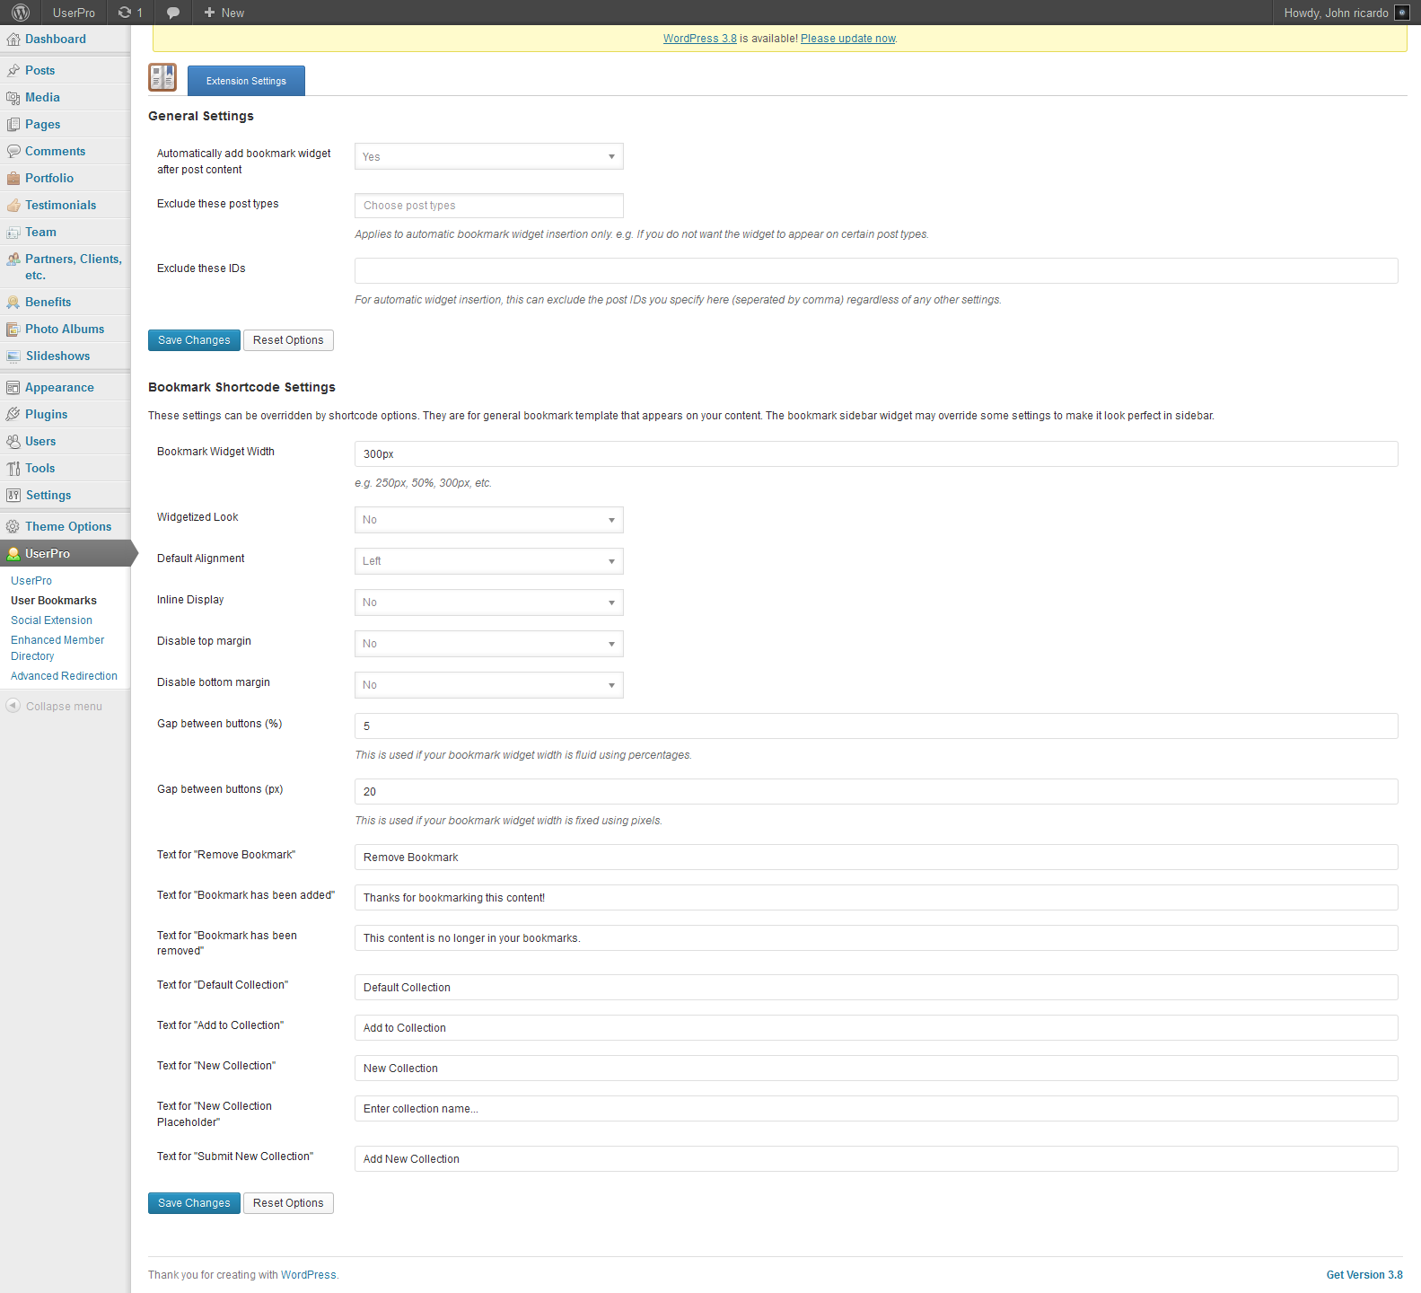Click the Bookmark Widget Width field
The image size is (1421, 1293).
tap(876, 454)
